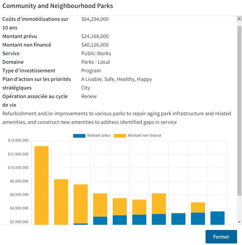Click the $40,126,000 unfunded amount value
Viewport: 242px width, 245px height.
coord(95,45)
